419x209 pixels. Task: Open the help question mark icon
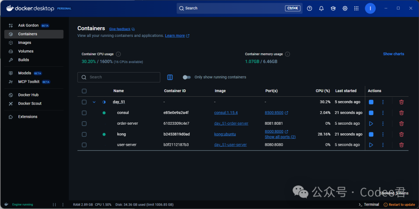[310, 8]
